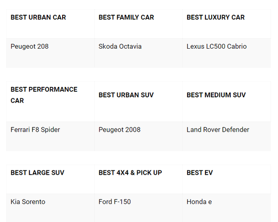The image size is (278, 222).
Task: Click the Best 4X4 & Pick Up header
Action: pos(130,172)
